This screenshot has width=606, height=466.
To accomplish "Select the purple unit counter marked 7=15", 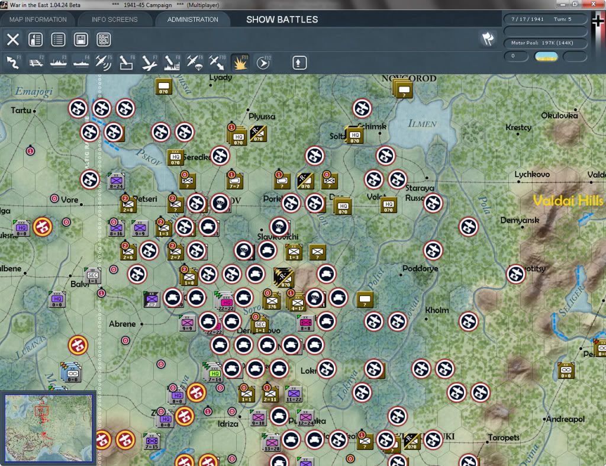I will 151,441.
